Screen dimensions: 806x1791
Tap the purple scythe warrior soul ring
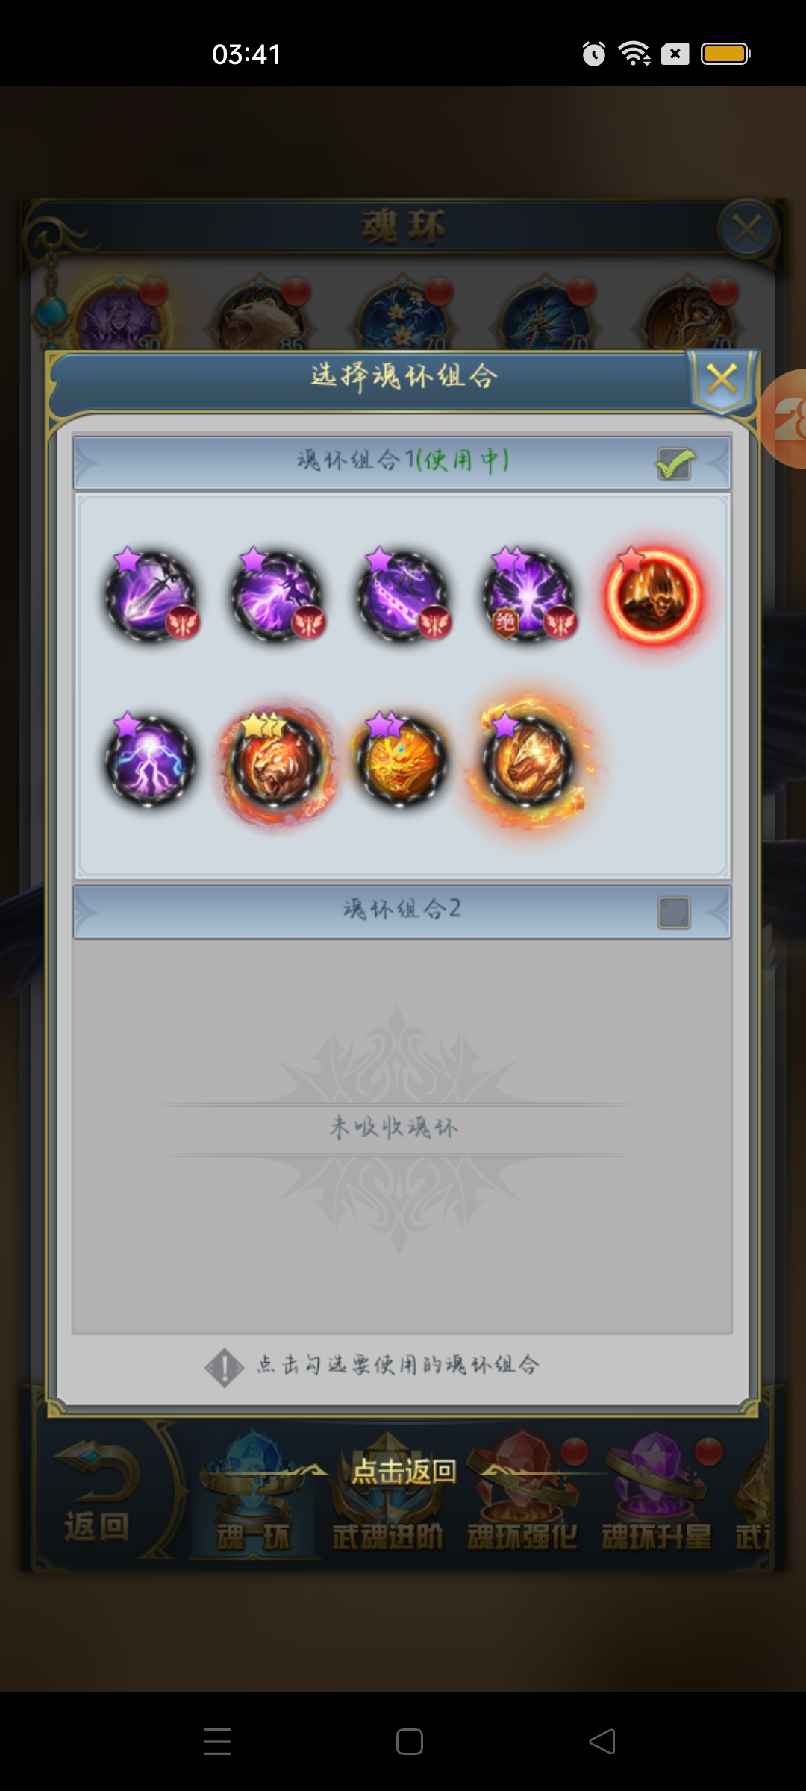[x=278, y=596]
